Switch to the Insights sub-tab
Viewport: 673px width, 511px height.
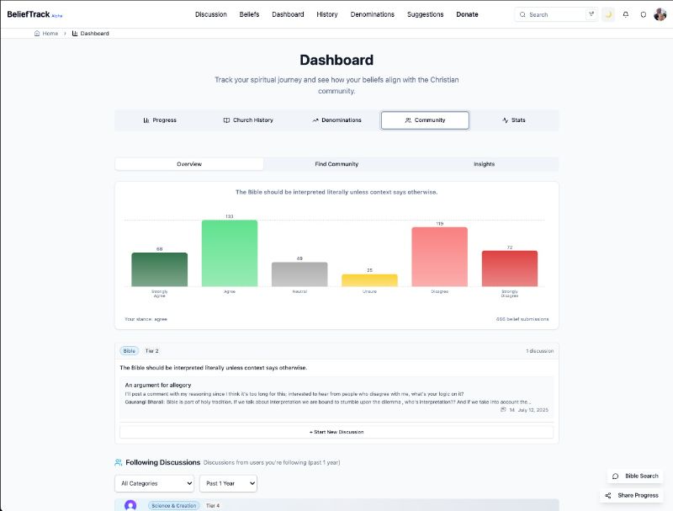pyautogui.click(x=484, y=164)
